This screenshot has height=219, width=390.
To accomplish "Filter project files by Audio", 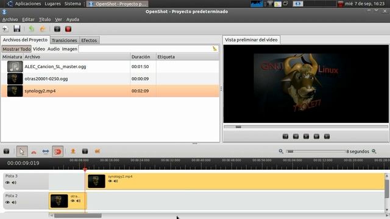I will pos(54,49).
